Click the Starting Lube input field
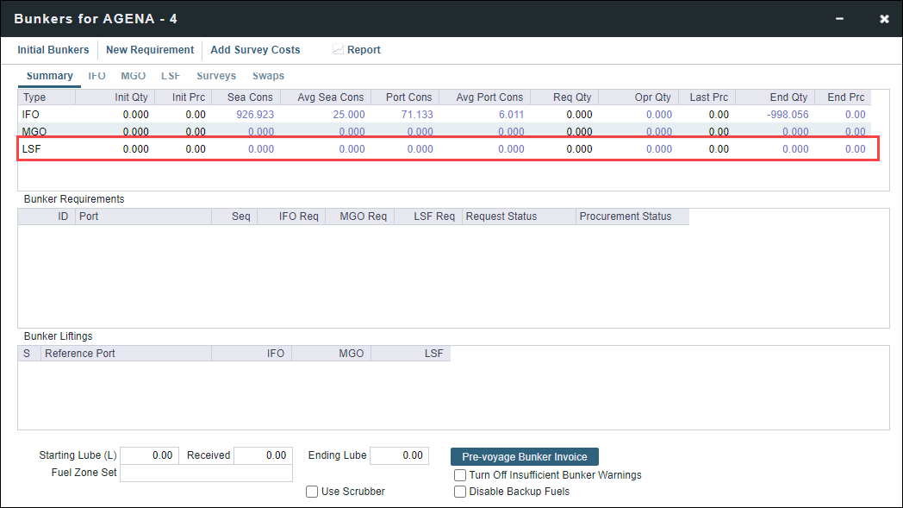This screenshot has width=903, height=508. coord(149,455)
